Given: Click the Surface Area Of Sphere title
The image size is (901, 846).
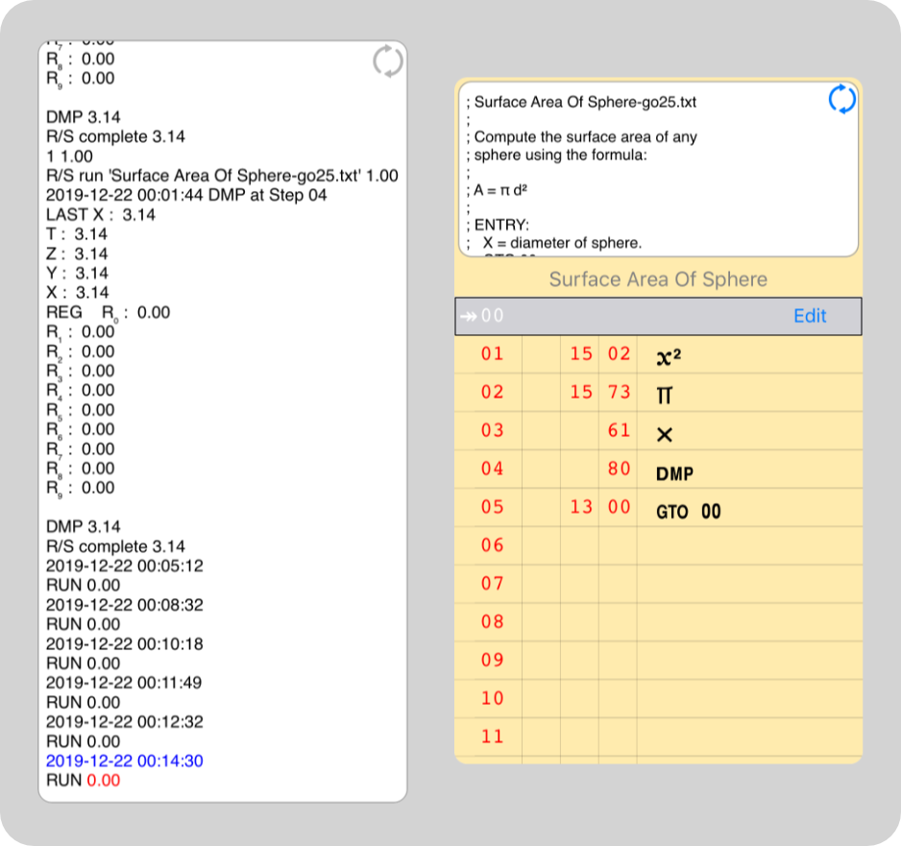Looking at the screenshot, I should (658, 279).
